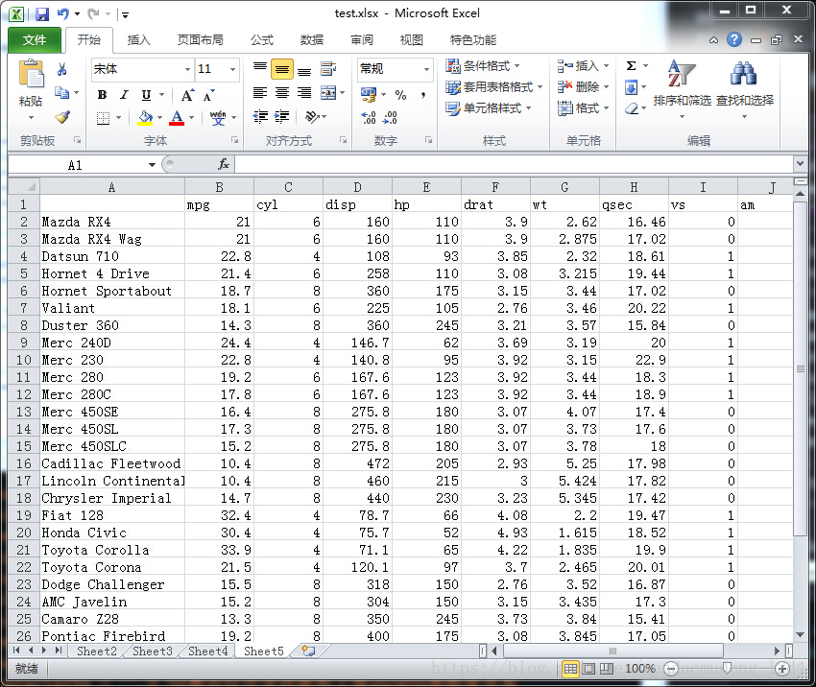Click the Insert Function fx icon
This screenshot has height=687, width=816.
(224, 164)
